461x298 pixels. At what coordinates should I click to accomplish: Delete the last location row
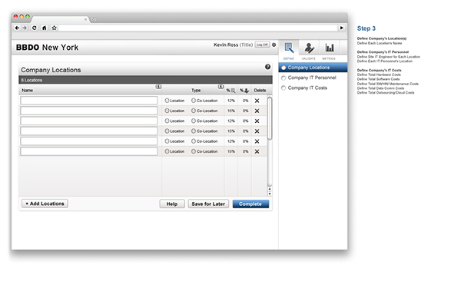257,151
